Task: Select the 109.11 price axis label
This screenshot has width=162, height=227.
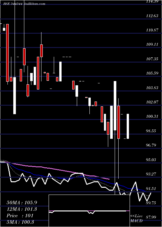Action: 152,44
